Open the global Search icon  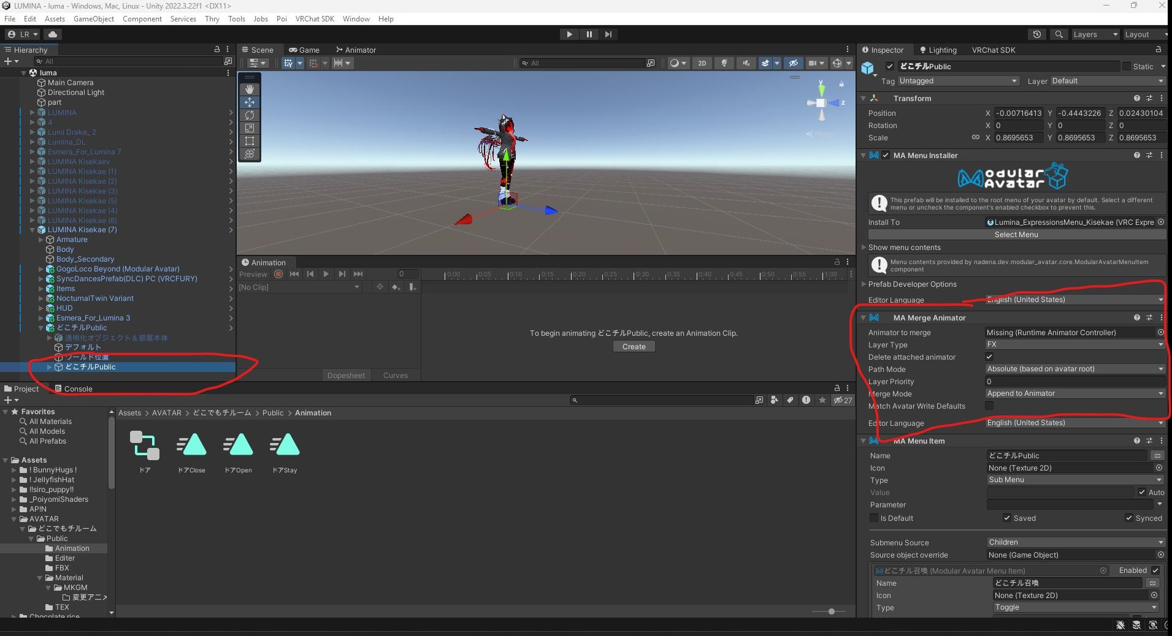1059,34
